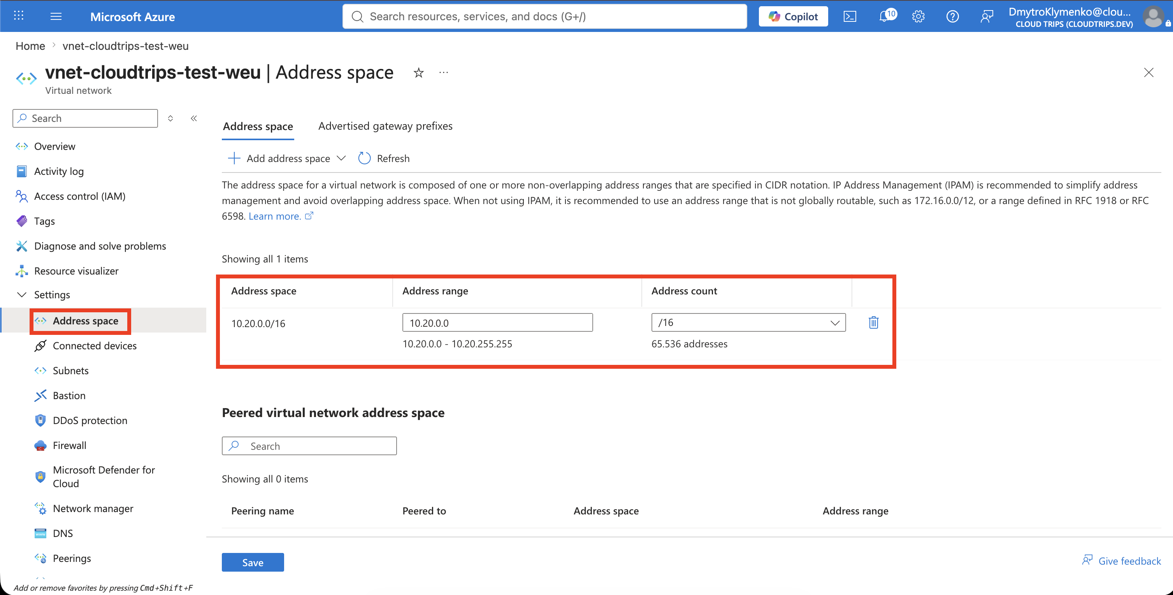Open the feedback icon in top bar
Screen dimensions: 1173x595
(x=986, y=17)
